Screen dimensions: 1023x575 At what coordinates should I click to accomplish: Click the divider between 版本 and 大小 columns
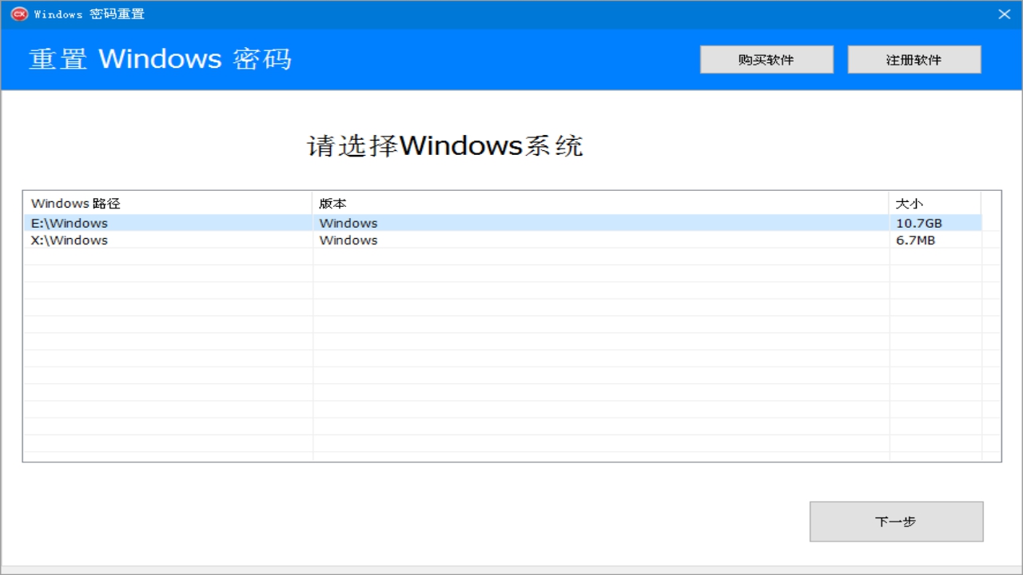click(x=890, y=203)
